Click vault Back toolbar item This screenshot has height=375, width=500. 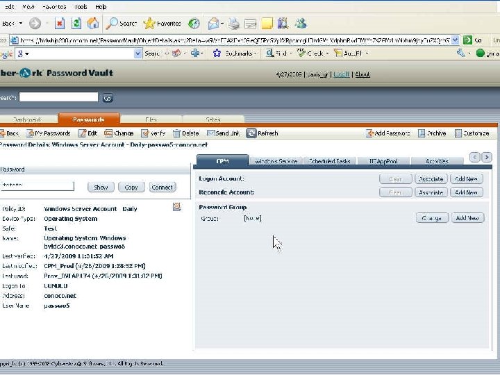pyautogui.click(x=10, y=133)
